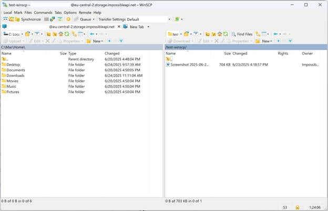Screen dimensions: 328x211
Task: Go to root directory in remote panel
Action: [213, 34]
